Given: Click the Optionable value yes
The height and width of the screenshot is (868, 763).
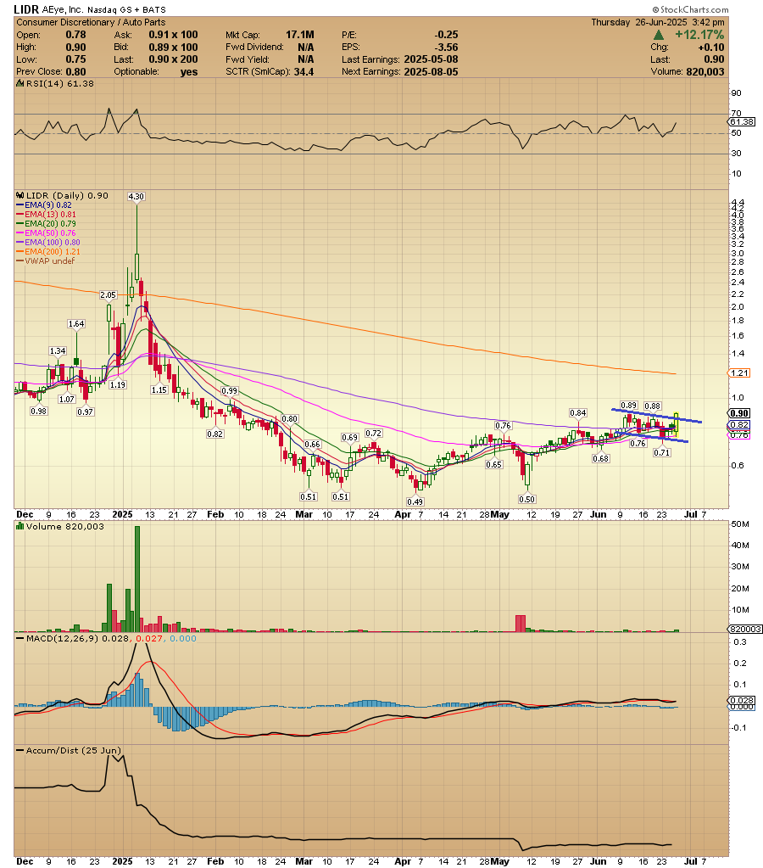Looking at the screenshot, I should (189, 72).
